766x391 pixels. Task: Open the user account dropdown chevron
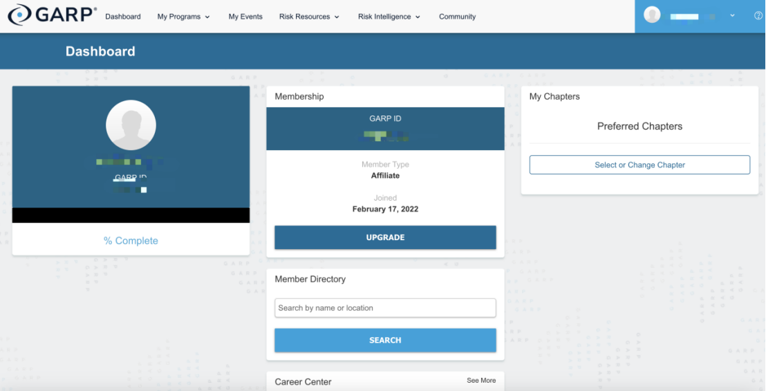(x=732, y=16)
